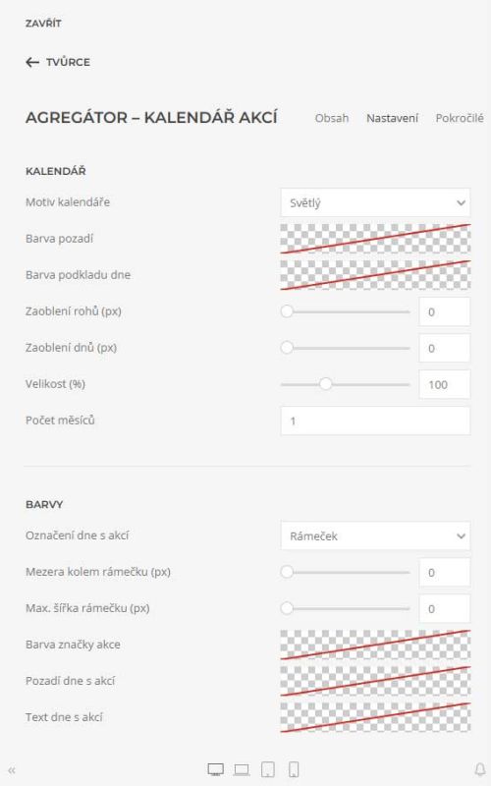Collapse sidebar with double chevron icon
This screenshot has width=491, height=786.
[12, 770]
